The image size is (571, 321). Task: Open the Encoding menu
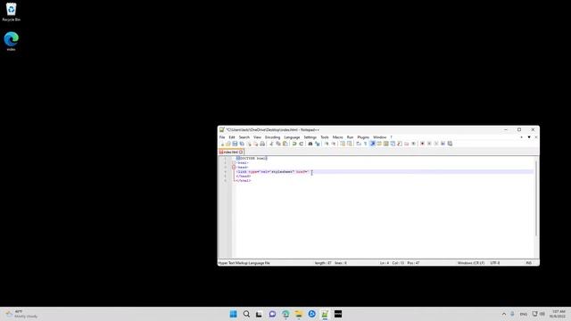click(272, 137)
